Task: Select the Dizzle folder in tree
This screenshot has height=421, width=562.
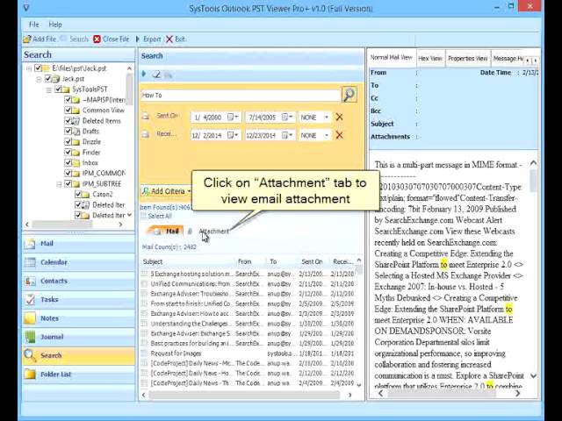Action: [x=91, y=142]
